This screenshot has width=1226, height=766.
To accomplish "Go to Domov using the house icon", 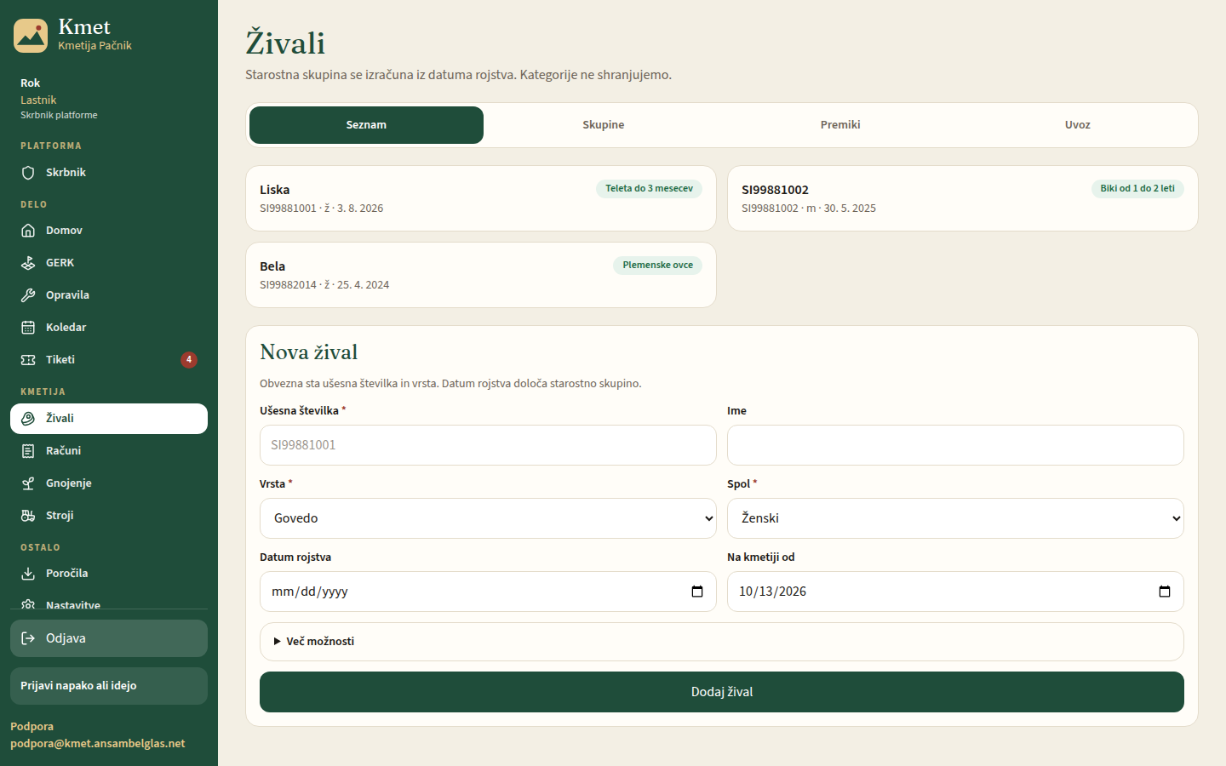I will tap(28, 231).
